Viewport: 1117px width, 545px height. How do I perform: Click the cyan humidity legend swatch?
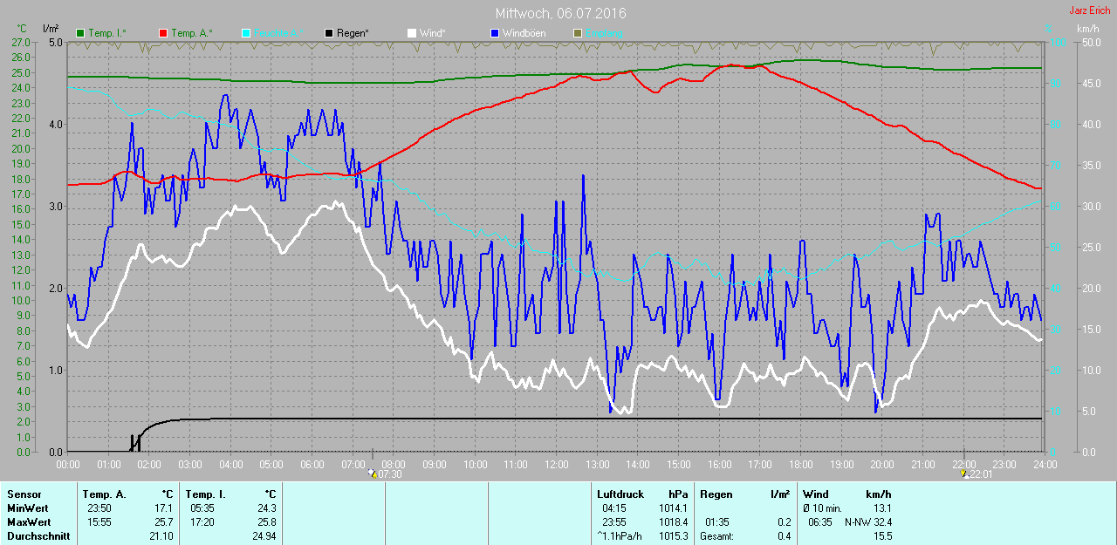tap(246, 33)
